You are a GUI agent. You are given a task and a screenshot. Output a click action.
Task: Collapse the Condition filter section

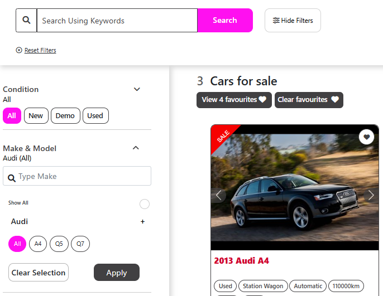click(x=137, y=89)
